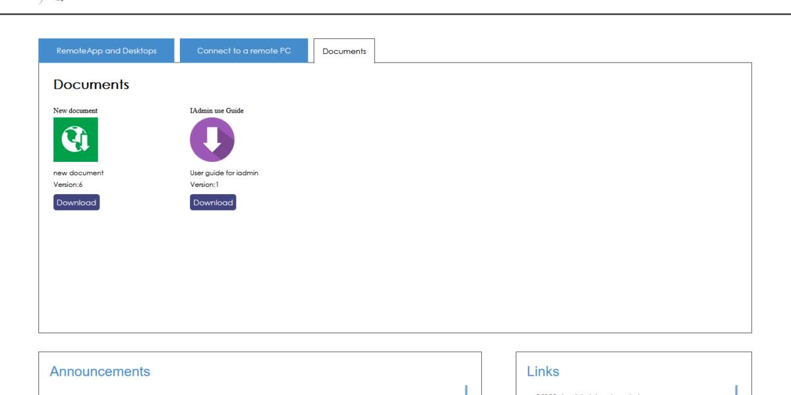The width and height of the screenshot is (791, 395).
Task: Click the Documents panel heading
Action: click(x=91, y=85)
